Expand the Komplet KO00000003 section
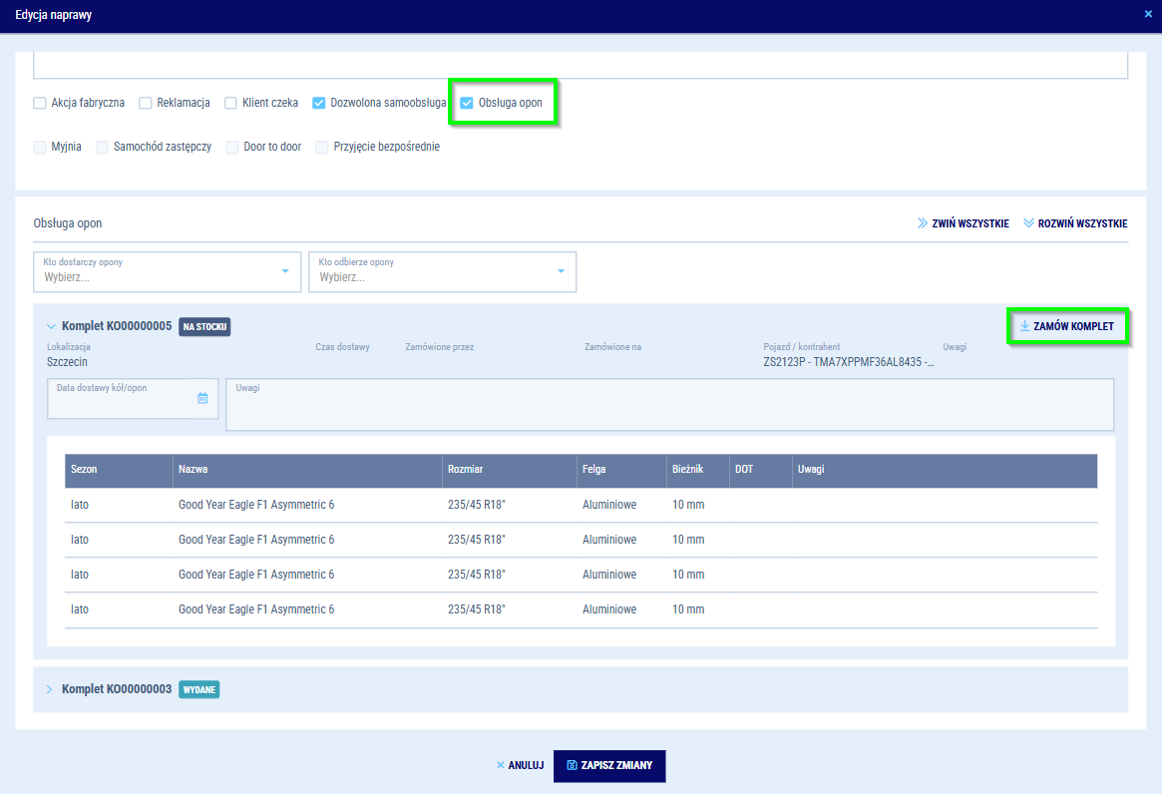The image size is (1162, 794). 51,689
